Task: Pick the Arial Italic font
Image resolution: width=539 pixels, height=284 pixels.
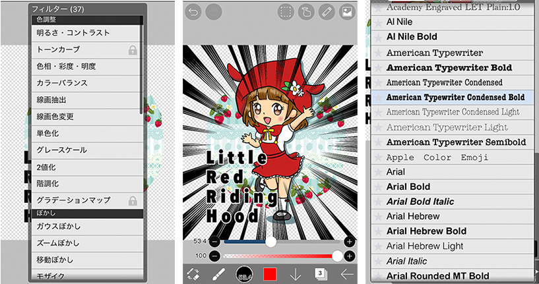Action: click(453, 262)
